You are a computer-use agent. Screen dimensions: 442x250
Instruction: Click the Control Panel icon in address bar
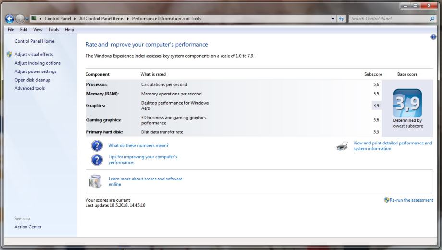click(x=34, y=18)
